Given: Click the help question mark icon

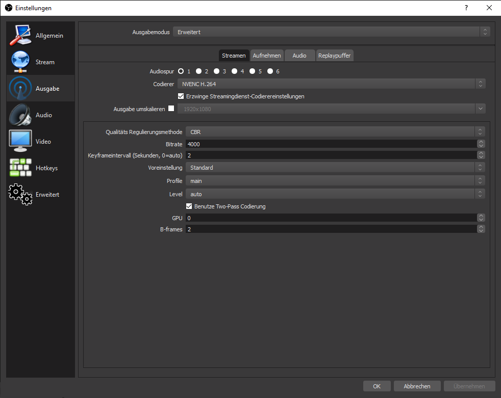Looking at the screenshot, I should coord(466,8).
